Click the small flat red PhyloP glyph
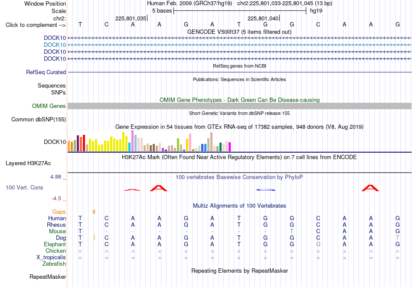 [x=132, y=190]
